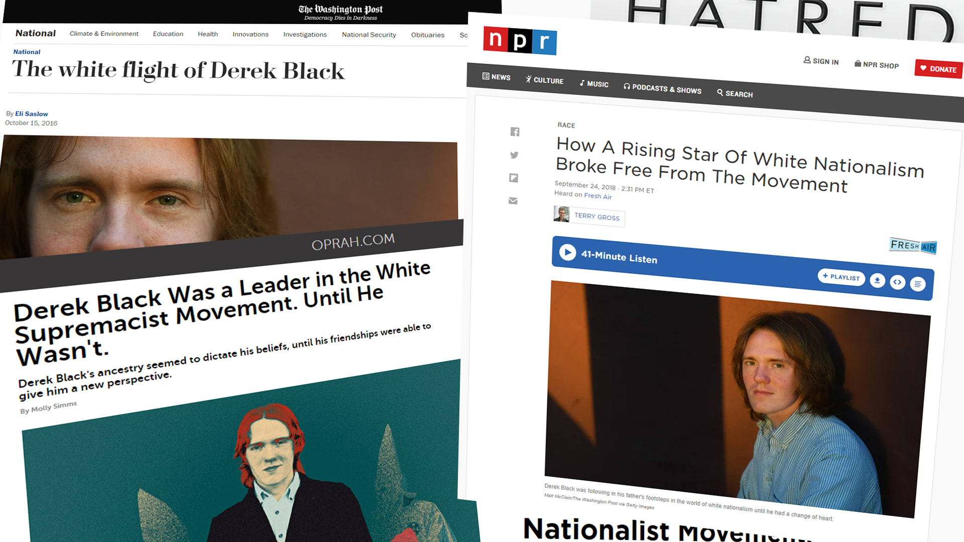Open NPR Search

tap(735, 93)
